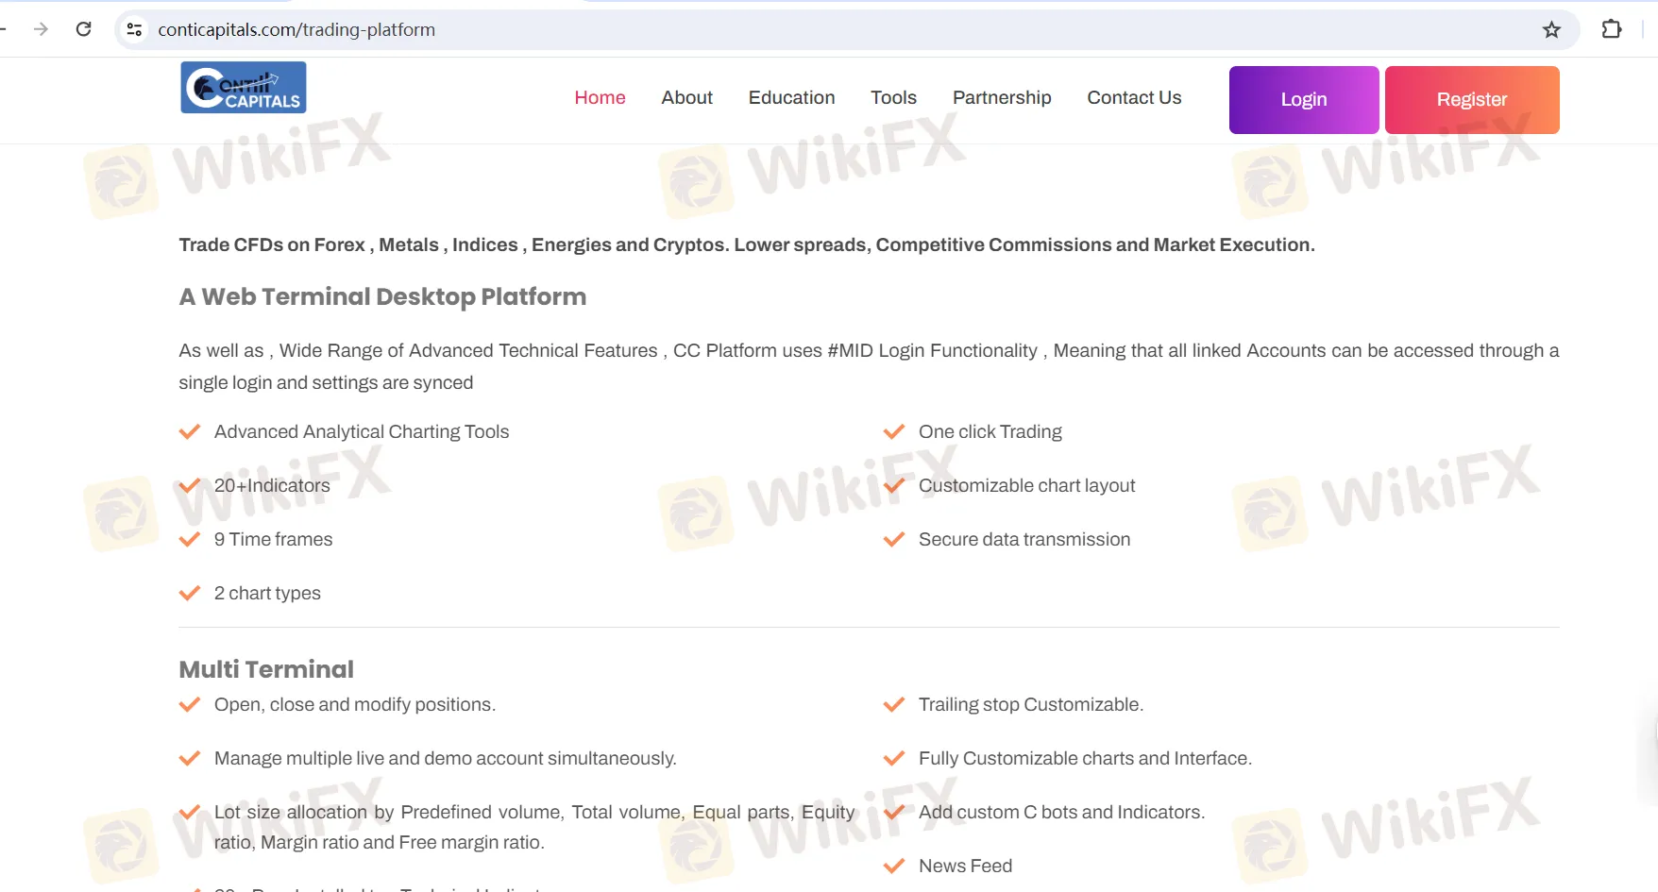Click checkmark beside Advanced Analytical Charting Tools

(190, 432)
